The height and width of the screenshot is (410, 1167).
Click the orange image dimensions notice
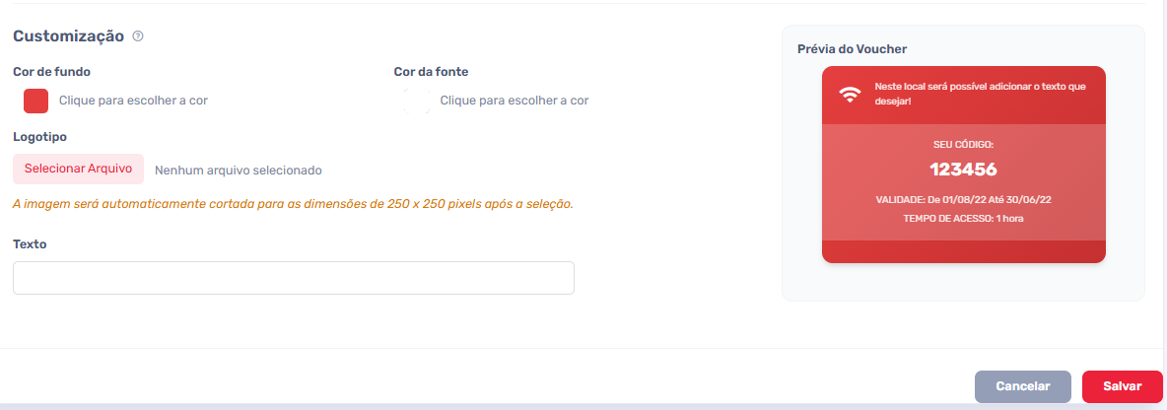click(294, 203)
